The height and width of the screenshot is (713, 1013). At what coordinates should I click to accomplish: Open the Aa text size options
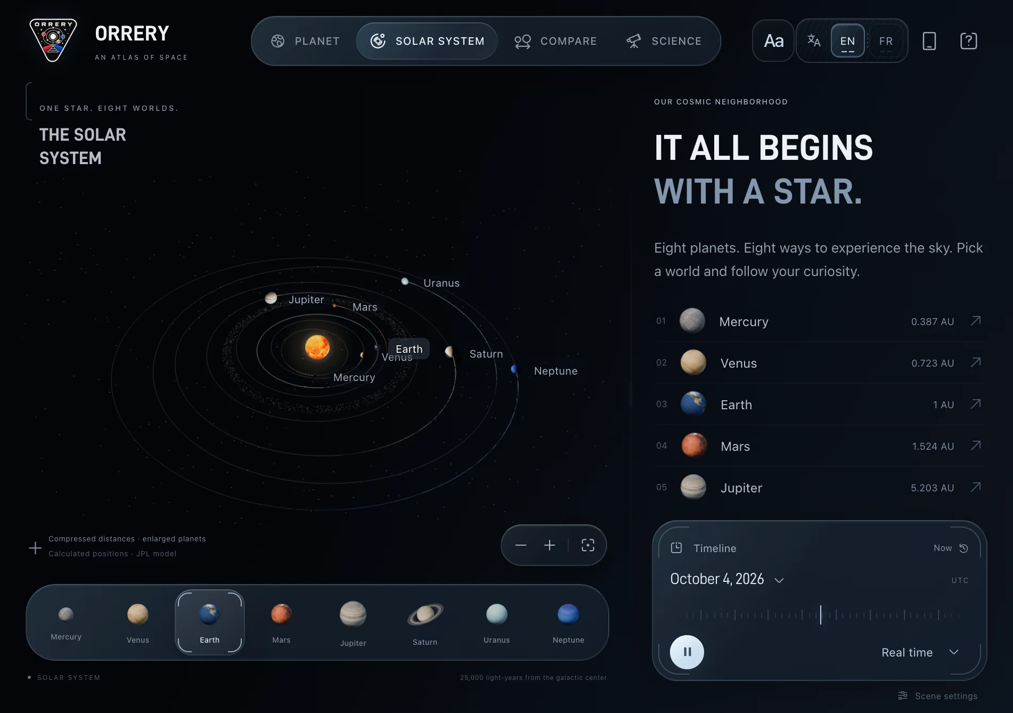pyautogui.click(x=773, y=41)
